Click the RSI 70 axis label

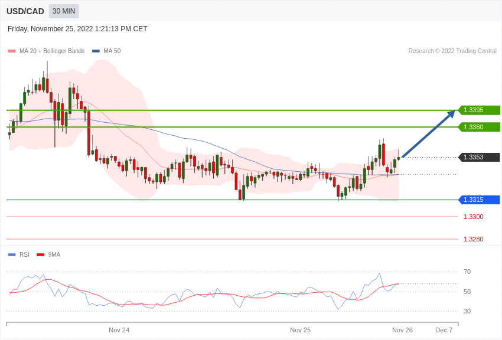[467, 272]
